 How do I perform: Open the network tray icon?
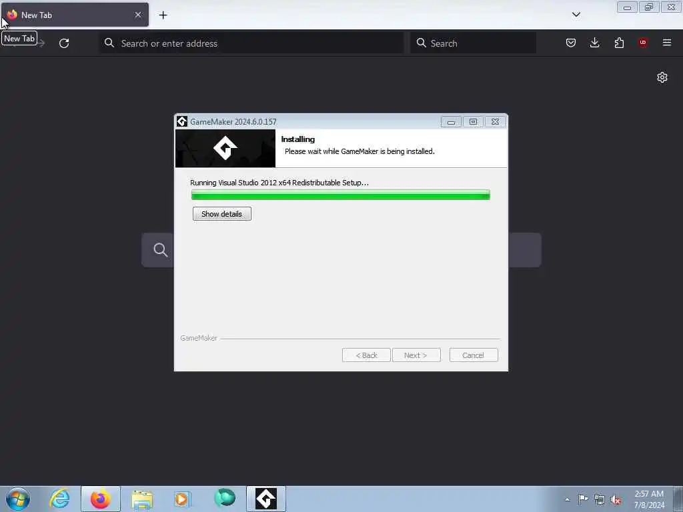point(600,499)
